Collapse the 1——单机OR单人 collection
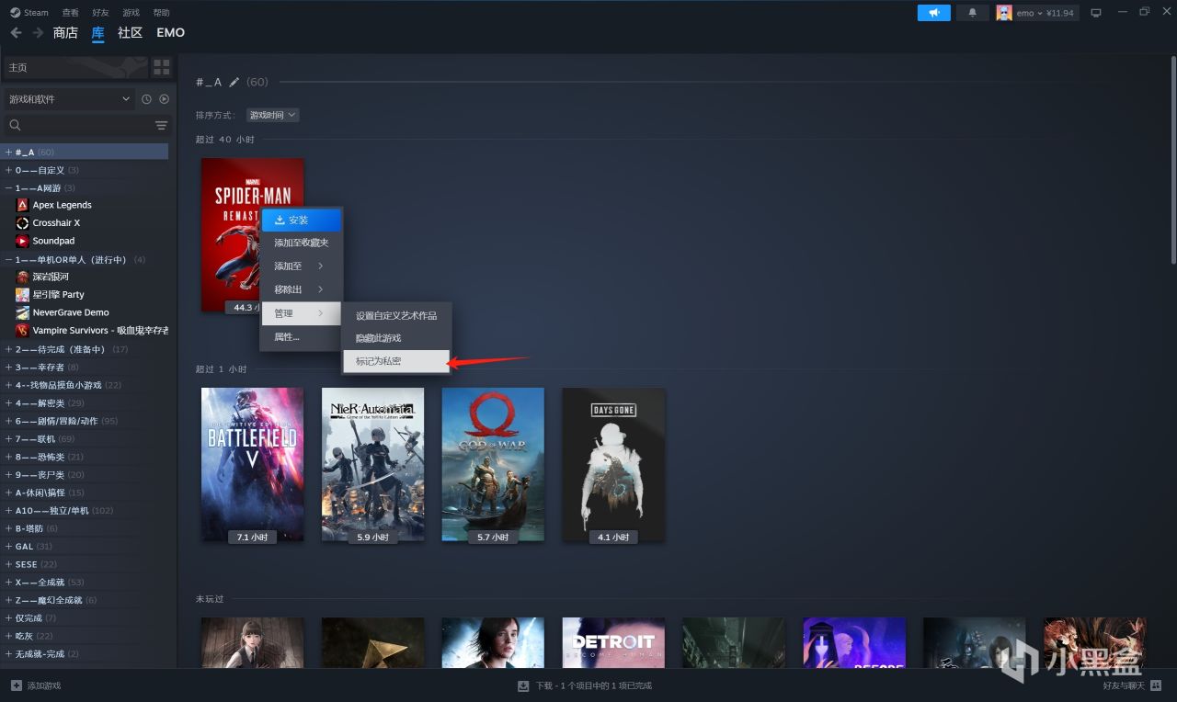The width and height of the screenshot is (1177, 702). point(8,259)
